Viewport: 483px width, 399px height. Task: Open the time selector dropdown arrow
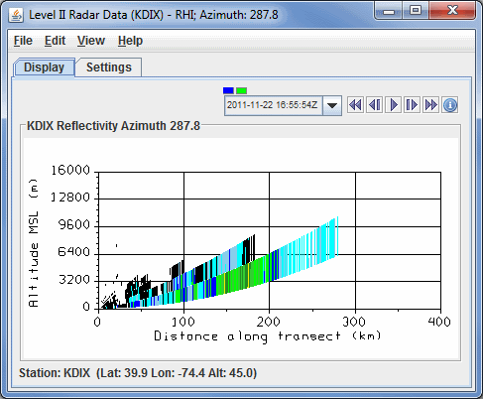(332, 105)
